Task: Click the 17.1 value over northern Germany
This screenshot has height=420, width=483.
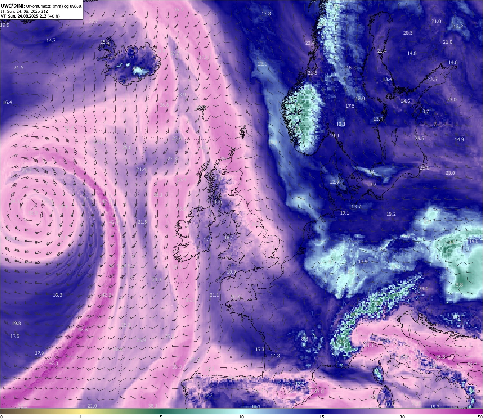Action: [345, 213]
